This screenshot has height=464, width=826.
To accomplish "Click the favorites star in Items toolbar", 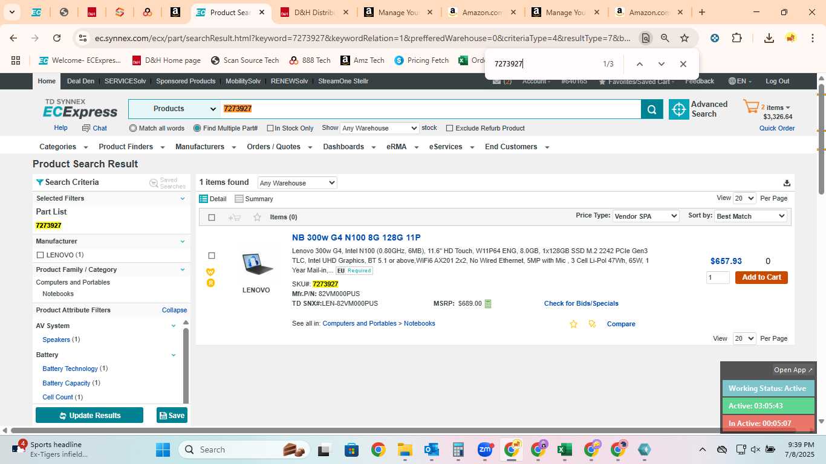I will point(257,217).
